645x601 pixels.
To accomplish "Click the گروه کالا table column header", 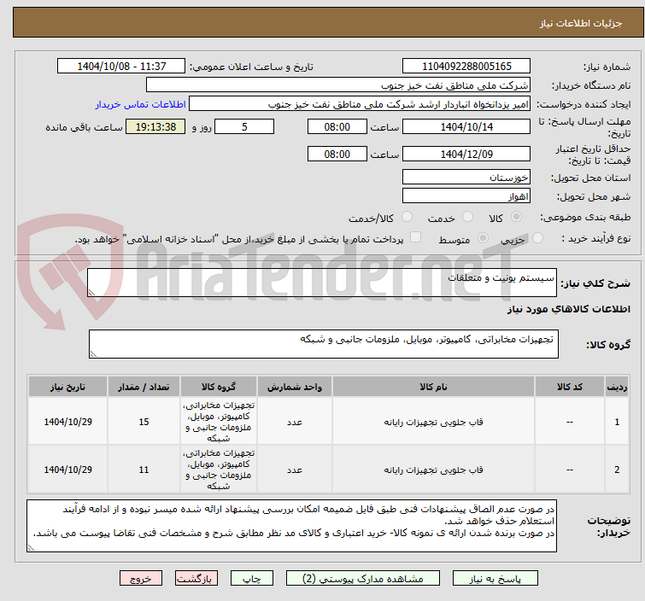I will click(x=219, y=387).
